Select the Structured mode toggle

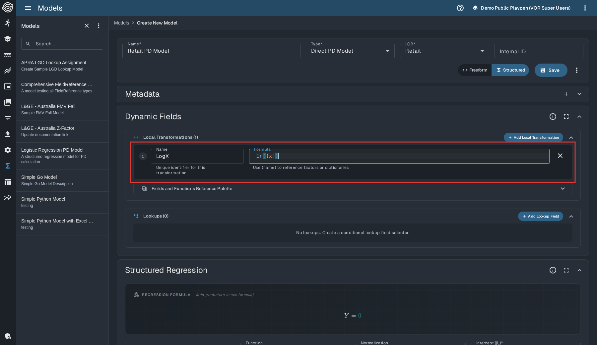[x=510, y=70]
